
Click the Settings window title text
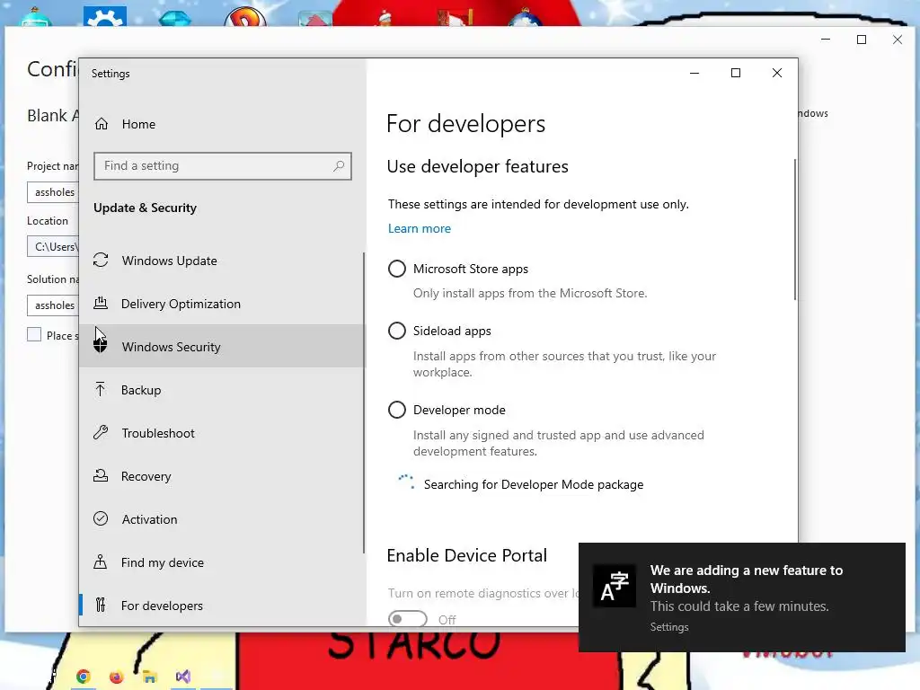pyautogui.click(x=111, y=74)
